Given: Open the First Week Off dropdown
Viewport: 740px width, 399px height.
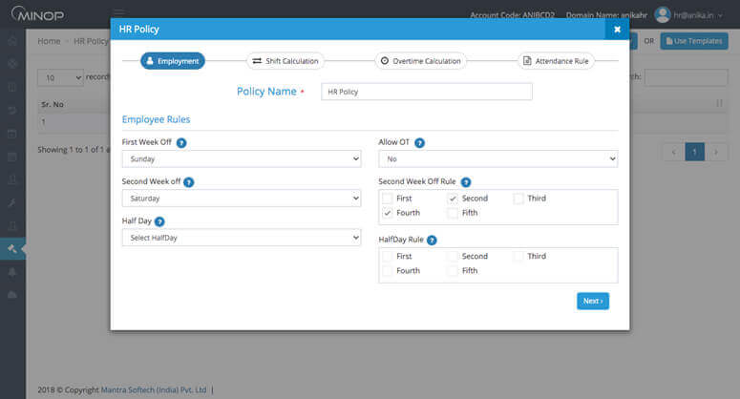Looking at the screenshot, I should click(x=241, y=159).
